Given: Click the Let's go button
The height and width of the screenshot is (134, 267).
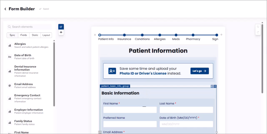Looking at the screenshot, I should 199,71.
